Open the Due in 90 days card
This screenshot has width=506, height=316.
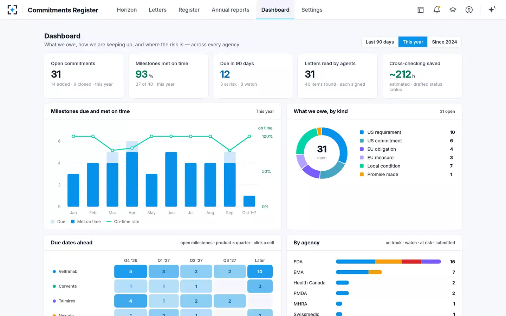(x=253, y=76)
